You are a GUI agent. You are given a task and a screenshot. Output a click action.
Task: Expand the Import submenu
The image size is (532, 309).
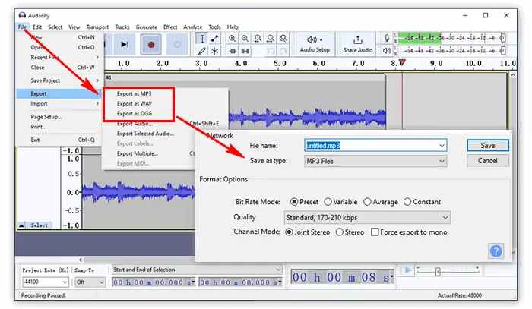tap(60, 104)
